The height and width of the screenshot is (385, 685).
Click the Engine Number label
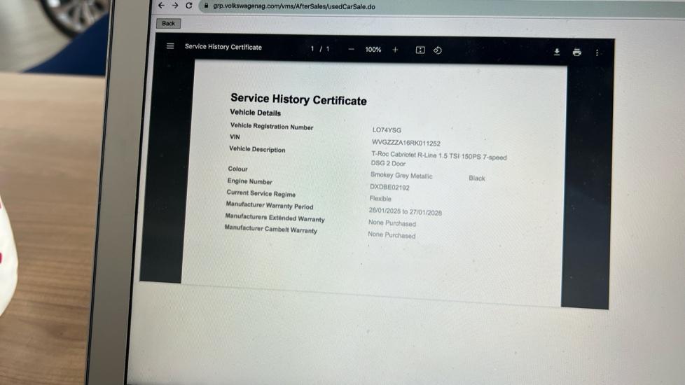249,181
